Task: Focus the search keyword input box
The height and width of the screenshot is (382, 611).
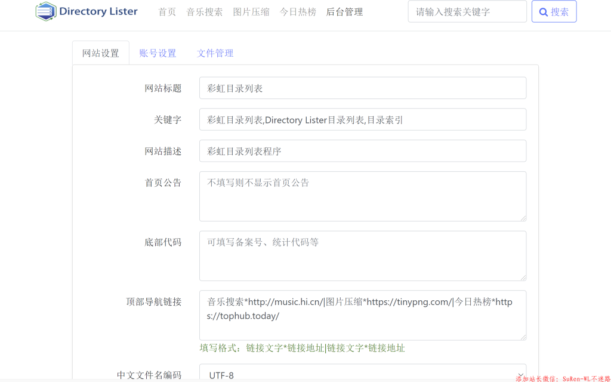Action: [x=467, y=12]
